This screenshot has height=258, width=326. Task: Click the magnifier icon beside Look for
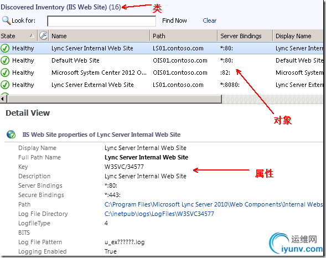click(x=6, y=20)
